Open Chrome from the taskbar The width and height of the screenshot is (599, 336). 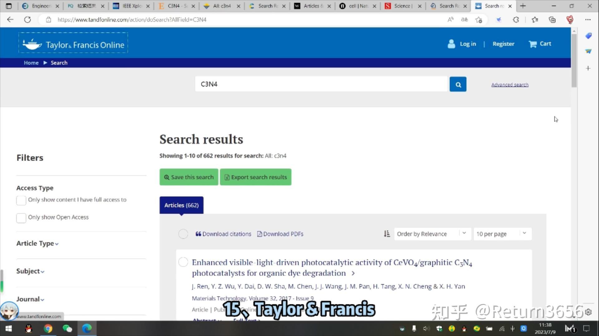click(48, 329)
